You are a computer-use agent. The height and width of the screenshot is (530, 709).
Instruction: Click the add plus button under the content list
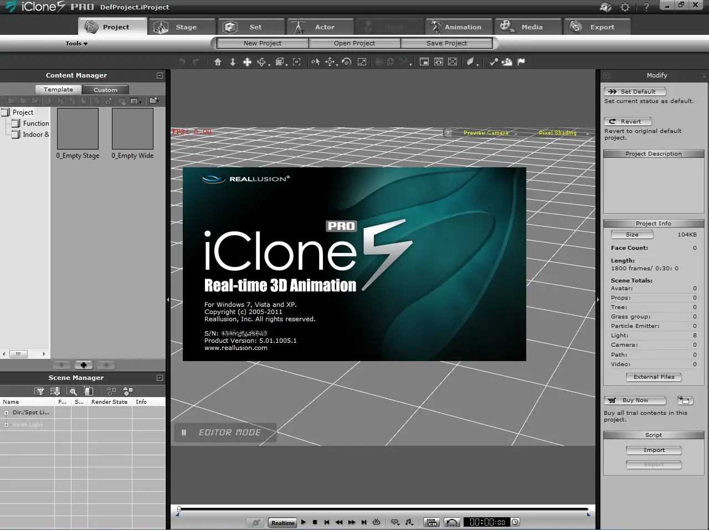point(83,365)
